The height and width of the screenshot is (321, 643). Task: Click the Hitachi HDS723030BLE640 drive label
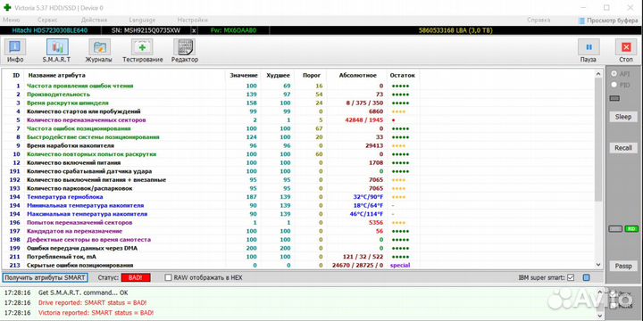click(50, 30)
